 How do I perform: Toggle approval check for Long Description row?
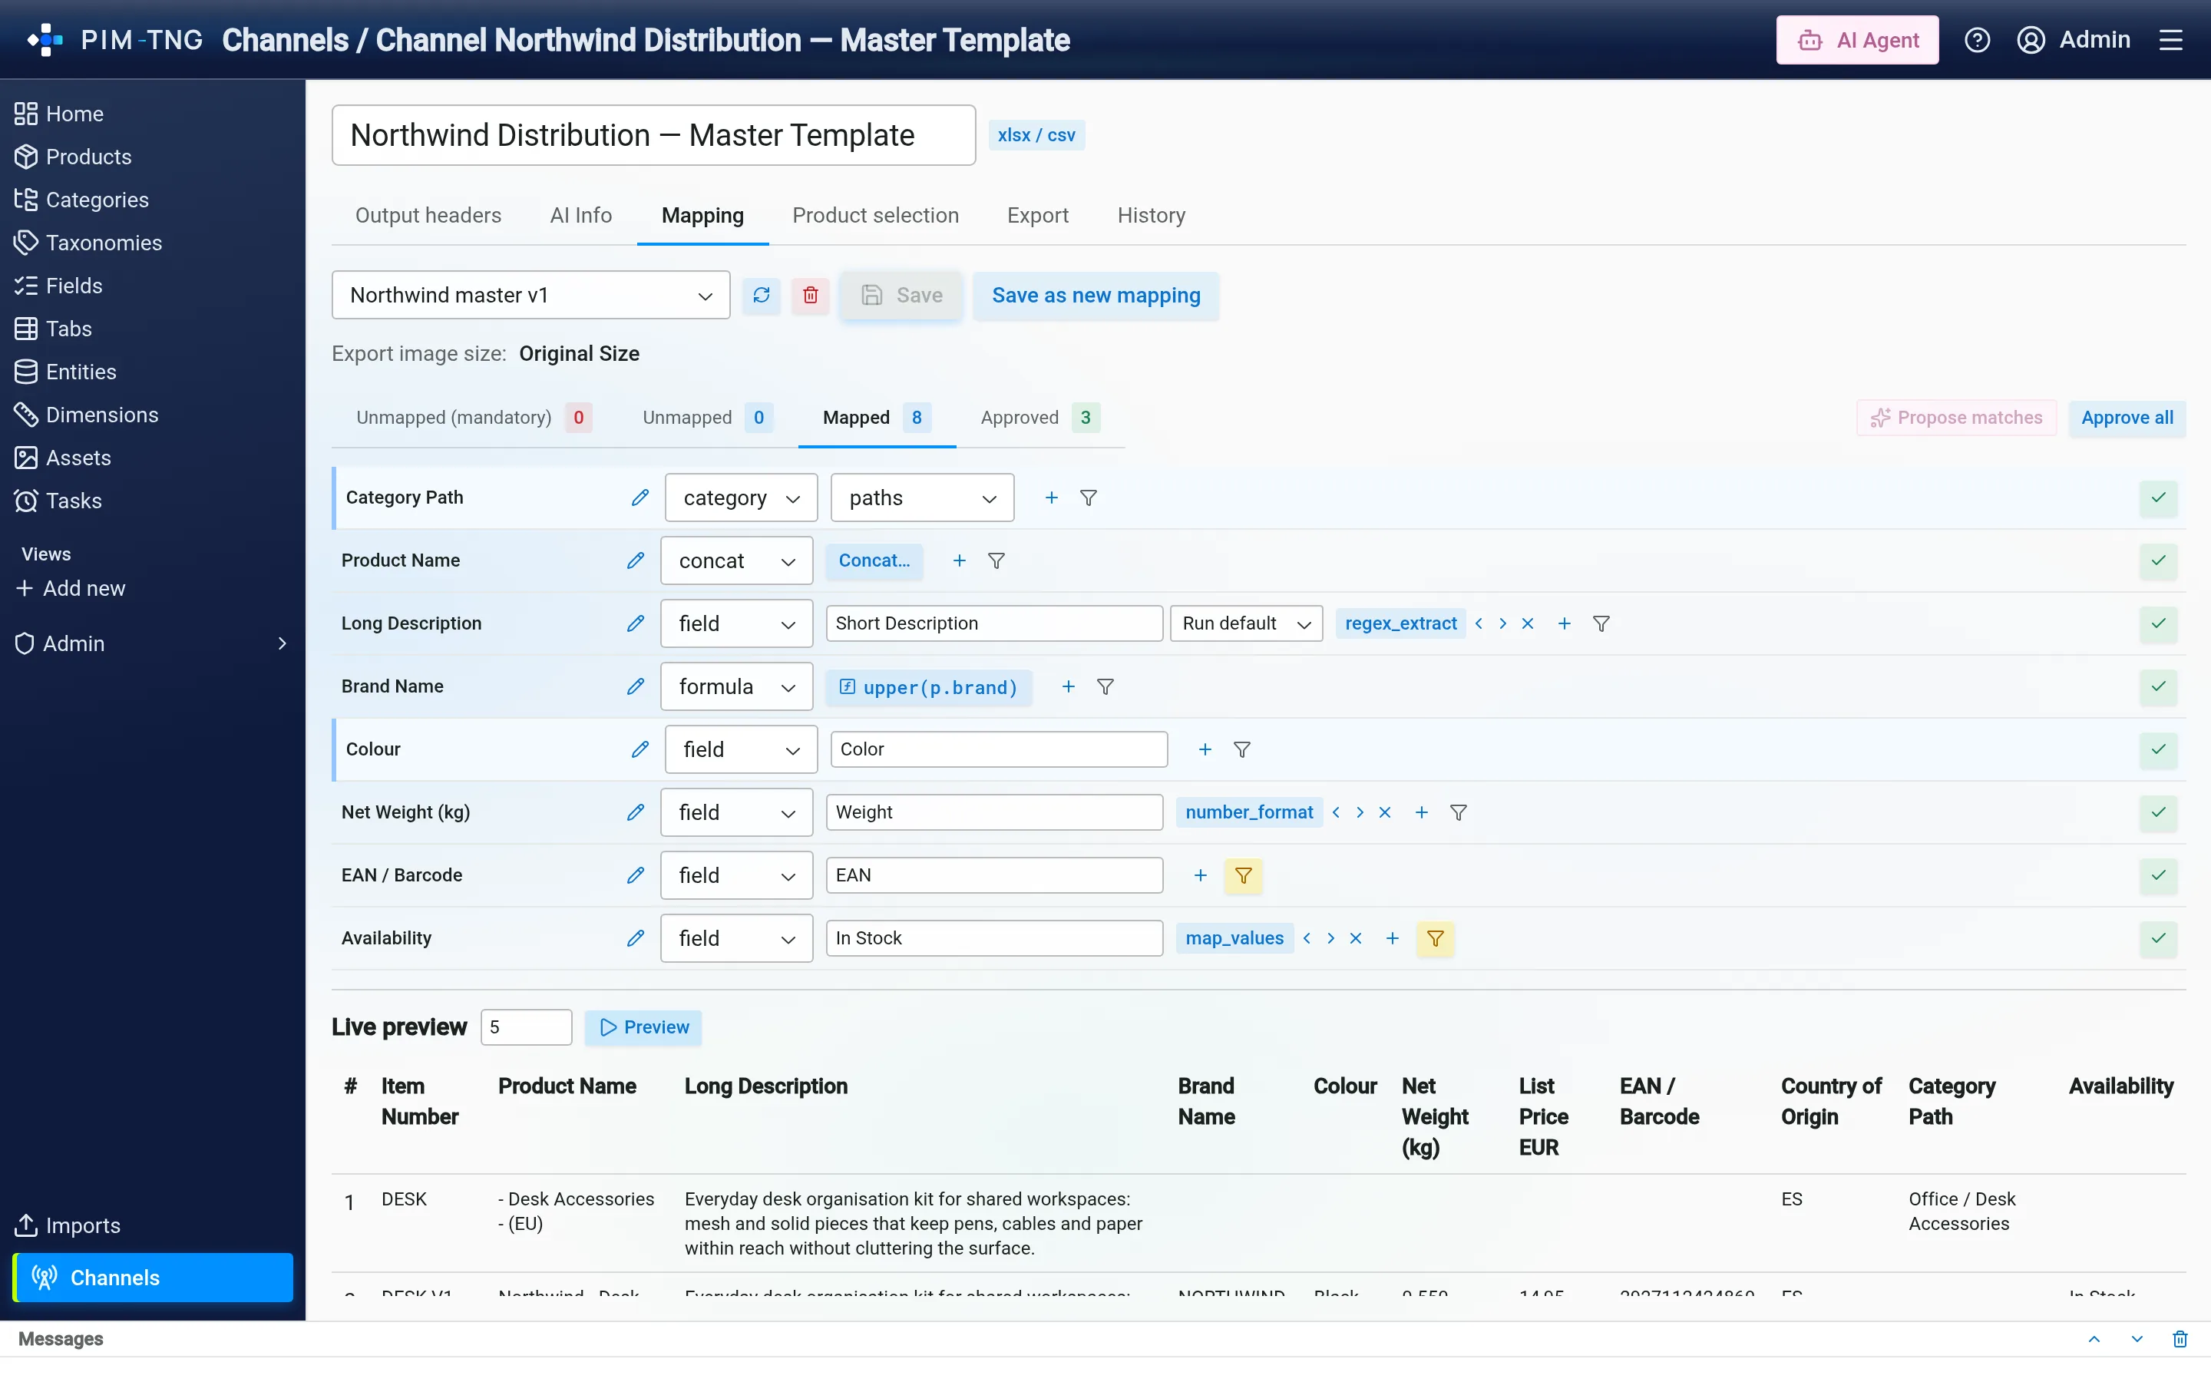point(2158,623)
